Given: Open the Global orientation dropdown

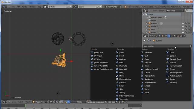Looking at the screenshot, I should click(82, 102).
